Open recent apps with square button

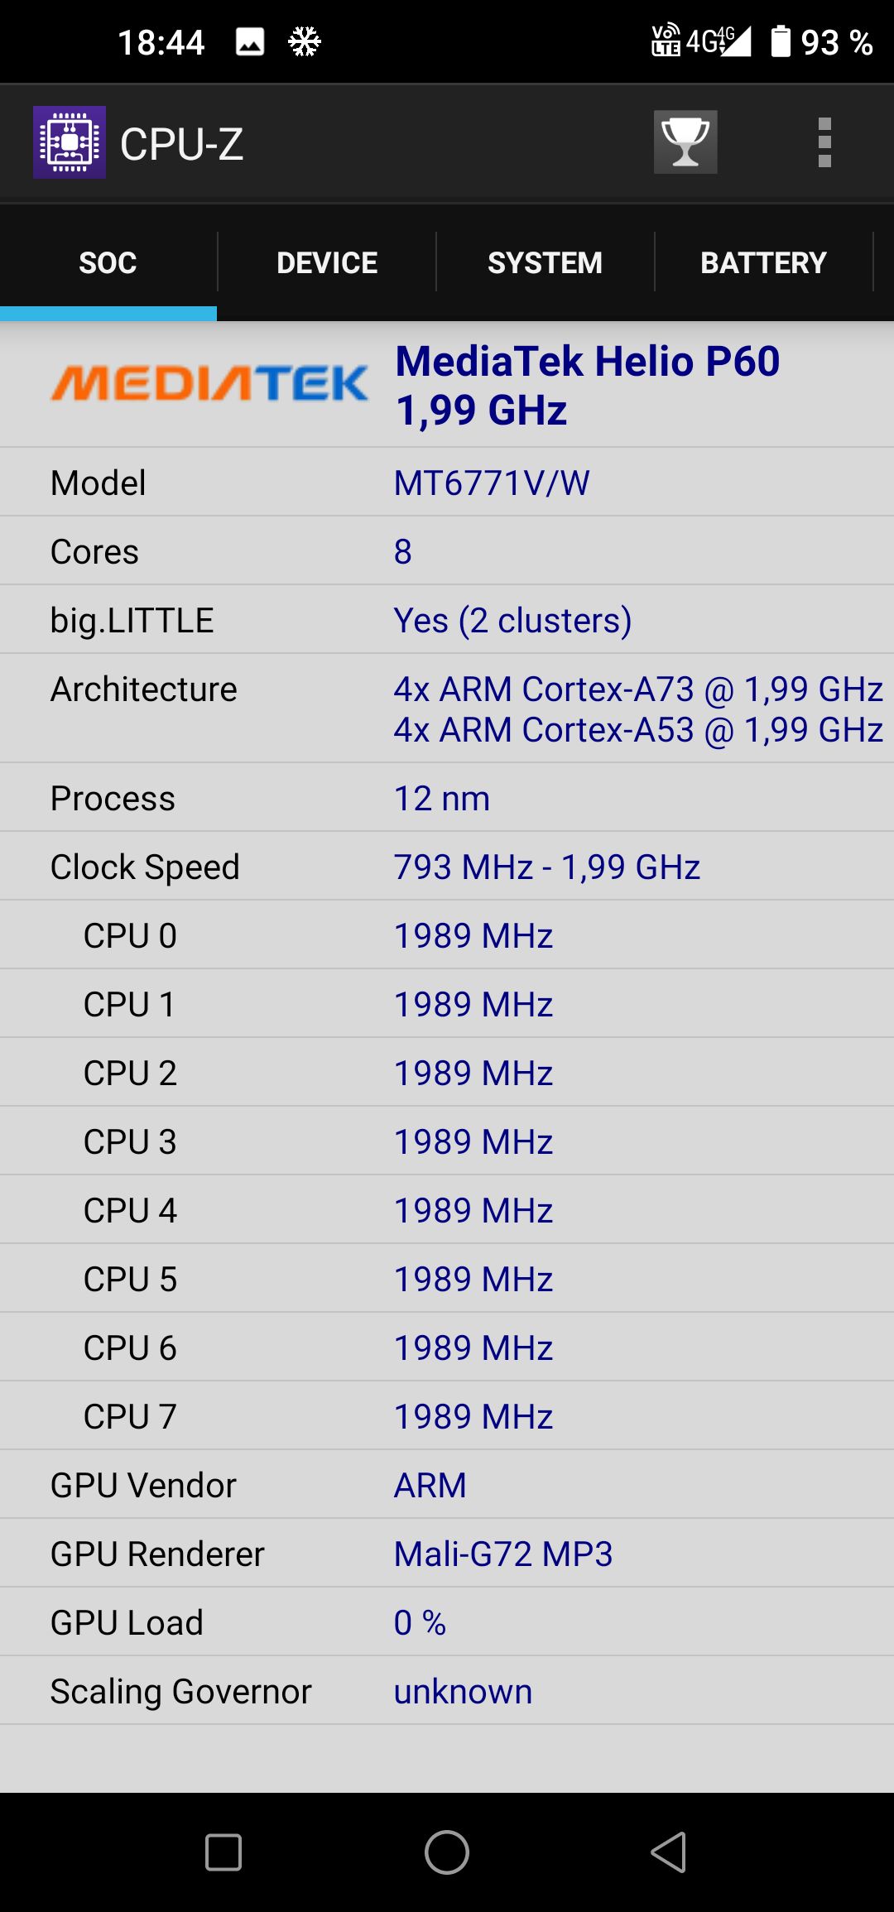tap(223, 1852)
